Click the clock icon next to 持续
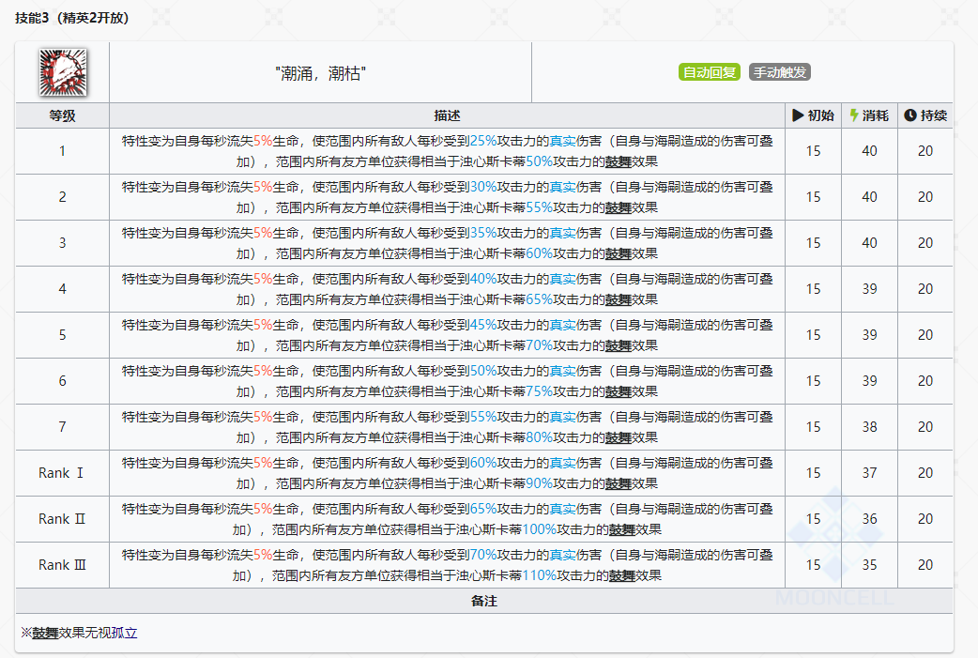This screenshot has width=978, height=658. pyautogui.click(x=910, y=115)
